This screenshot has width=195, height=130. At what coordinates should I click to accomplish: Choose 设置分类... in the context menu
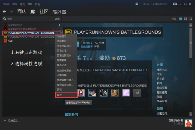[x=63, y=75]
